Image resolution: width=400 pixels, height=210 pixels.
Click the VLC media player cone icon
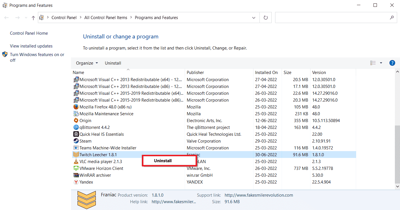point(76,162)
